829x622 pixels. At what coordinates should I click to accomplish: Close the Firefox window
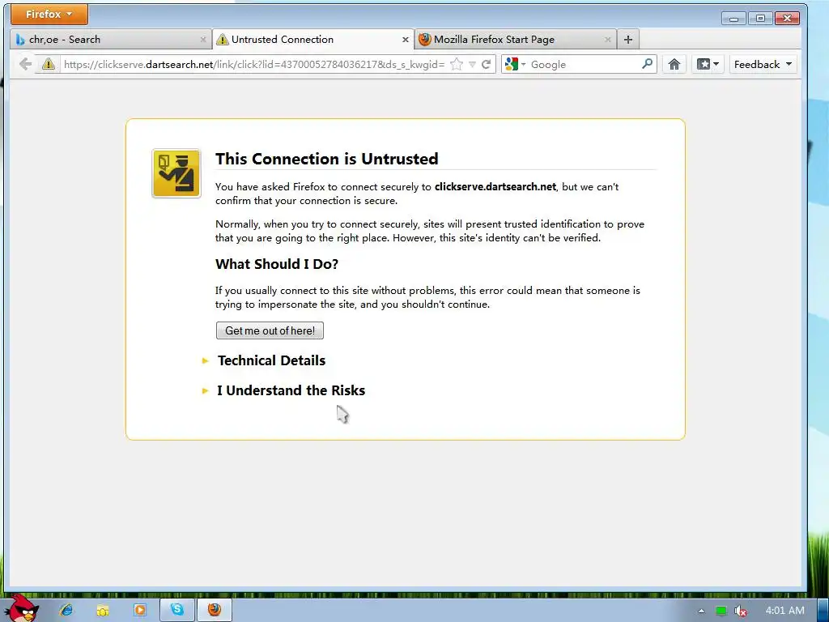click(x=787, y=19)
